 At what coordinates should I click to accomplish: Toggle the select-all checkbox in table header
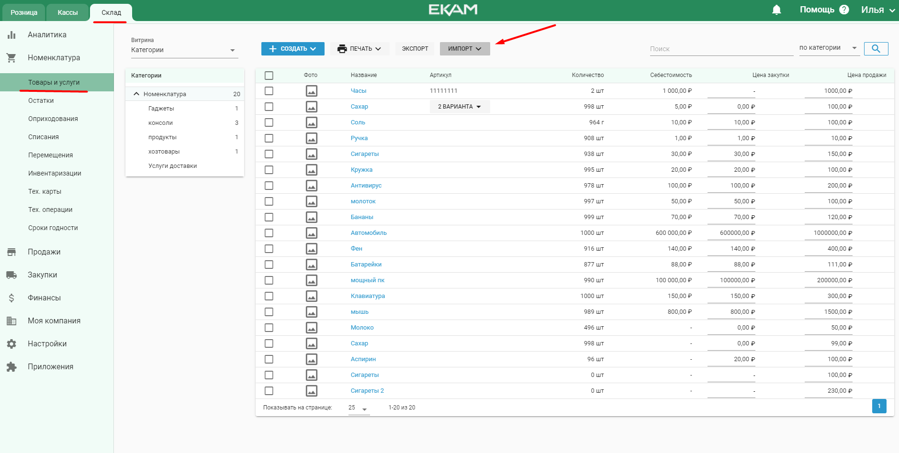[269, 76]
